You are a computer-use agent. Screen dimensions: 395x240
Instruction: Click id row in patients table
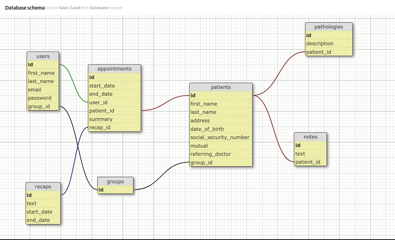coord(221,96)
